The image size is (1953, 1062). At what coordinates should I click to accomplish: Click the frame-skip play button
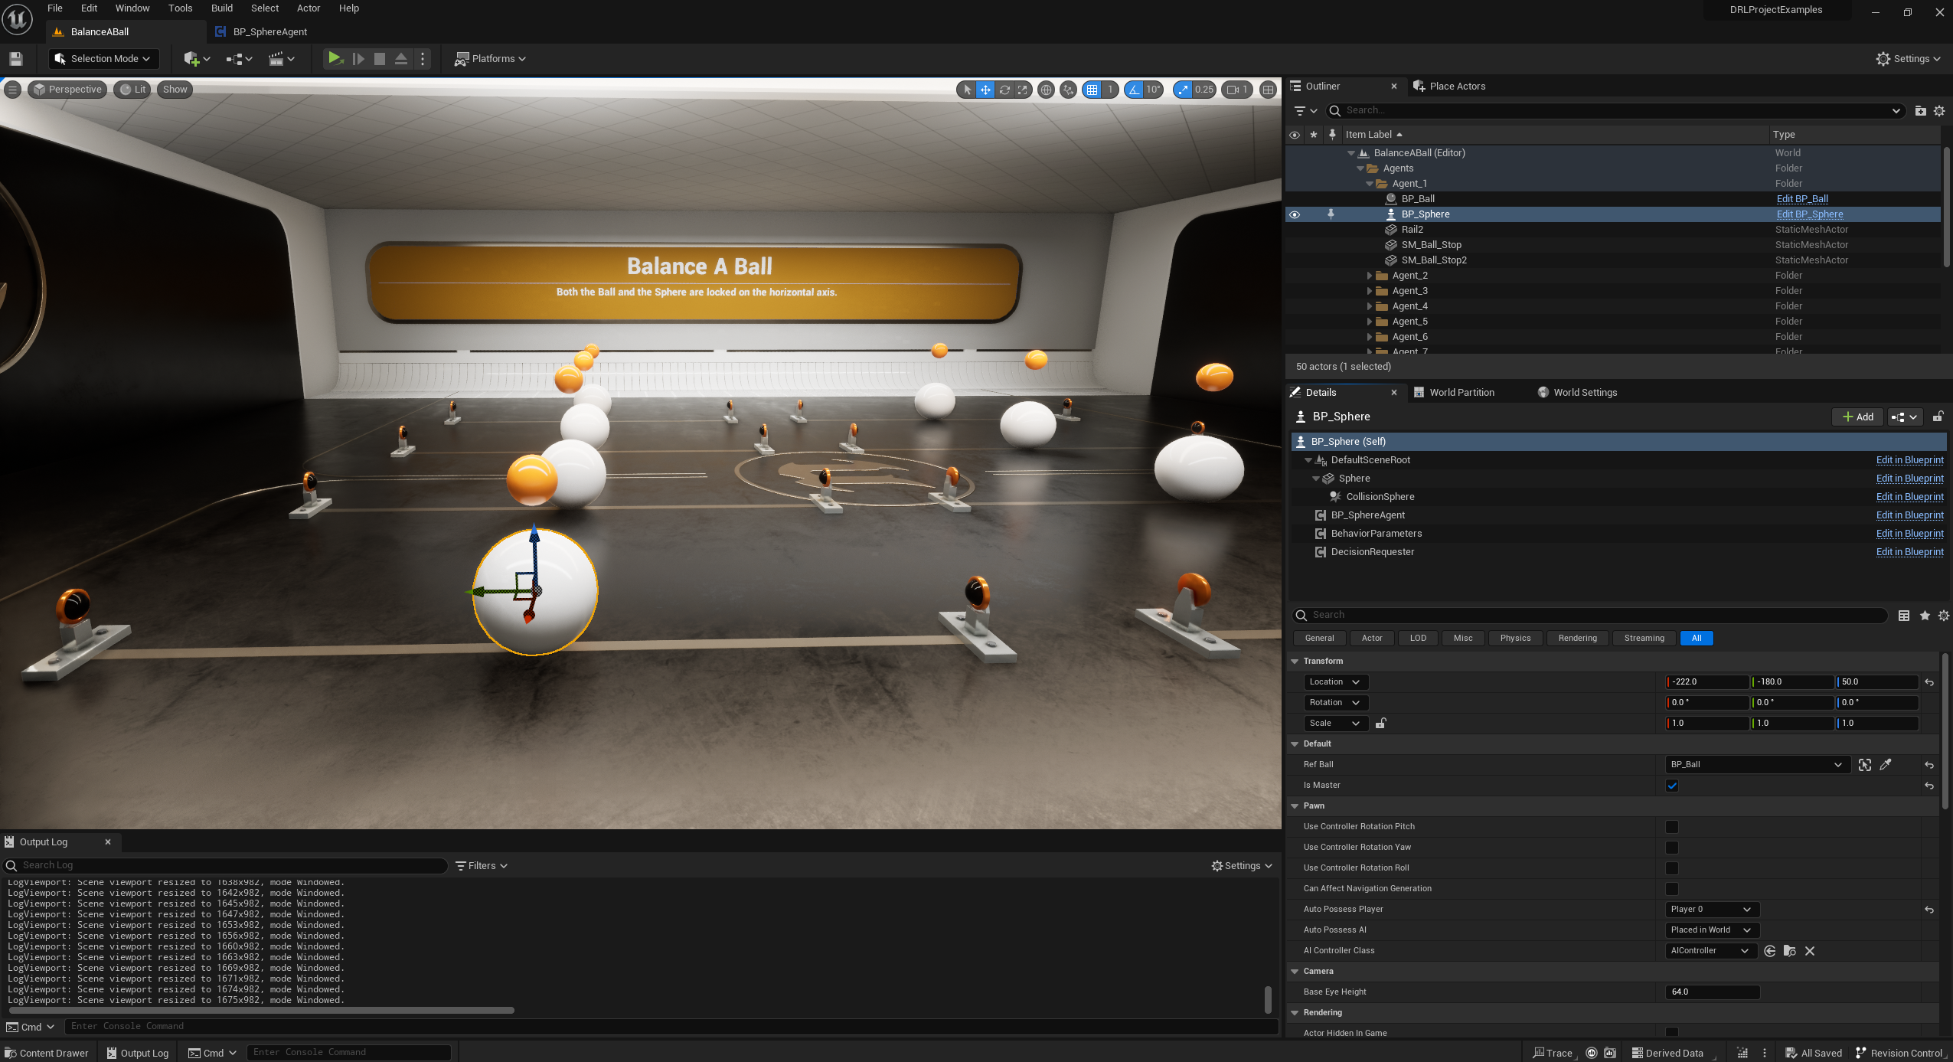pos(358,59)
